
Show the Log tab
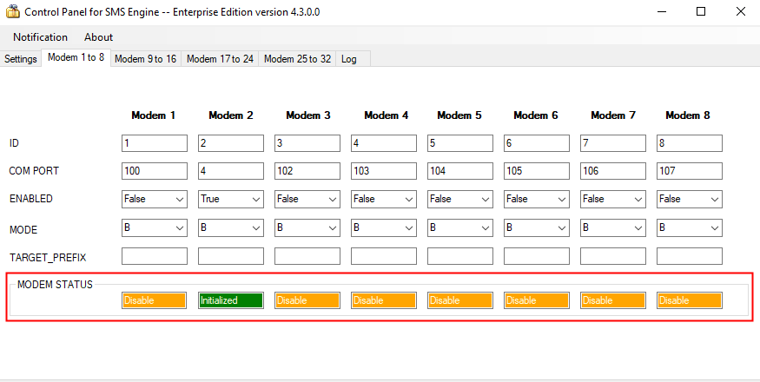pos(348,59)
